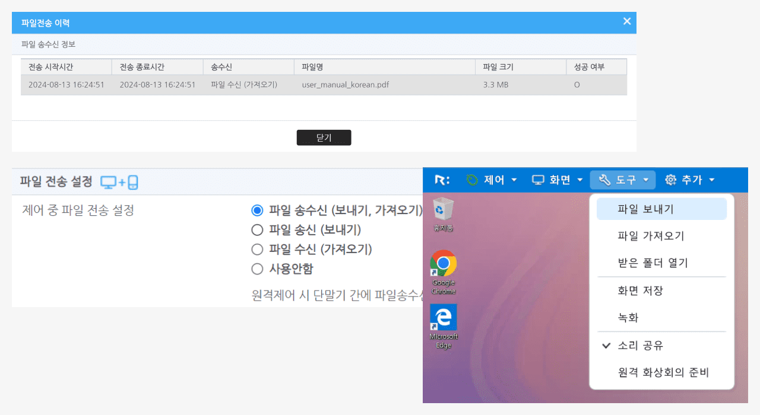This screenshot has height=415, width=760.
Task: Select 파일 송수신 (보내기, 가져오기) option
Action: tap(258, 210)
